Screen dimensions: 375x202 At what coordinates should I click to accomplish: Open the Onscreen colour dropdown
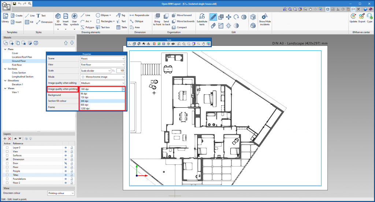(61, 193)
